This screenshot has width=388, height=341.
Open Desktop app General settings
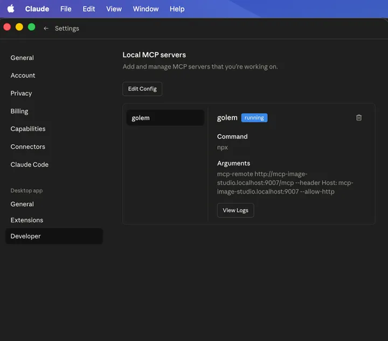pyautogui.click(x=22, y=204)
